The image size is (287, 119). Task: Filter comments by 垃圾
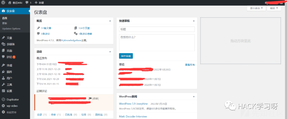coord(84,114)
